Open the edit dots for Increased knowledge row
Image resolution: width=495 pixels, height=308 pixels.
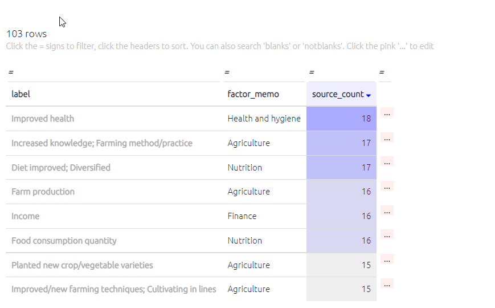coord(387,138)
